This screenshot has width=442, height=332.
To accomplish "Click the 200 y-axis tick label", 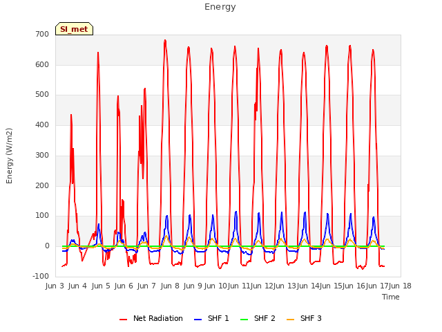I will click(42, 186).
